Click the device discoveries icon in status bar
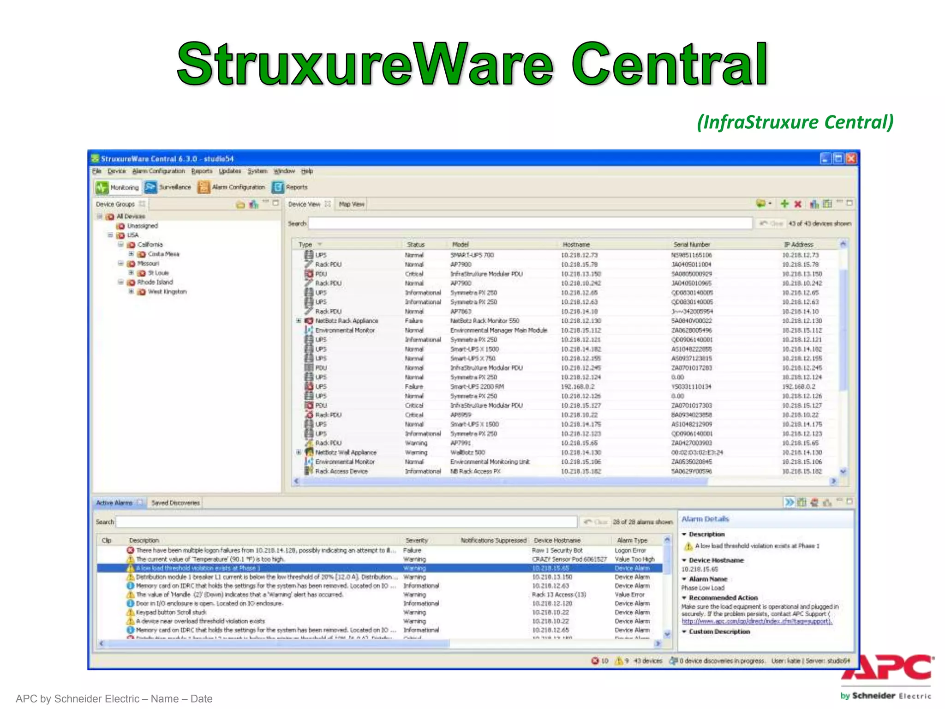Screen dimensions: 945x709 pos(673,661)
